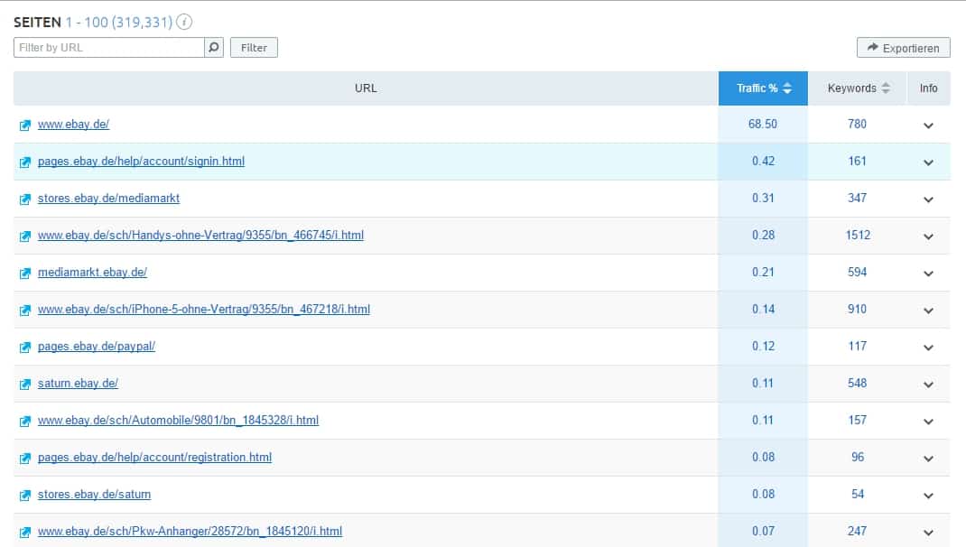Click keywords value 347

pos(857,198)
